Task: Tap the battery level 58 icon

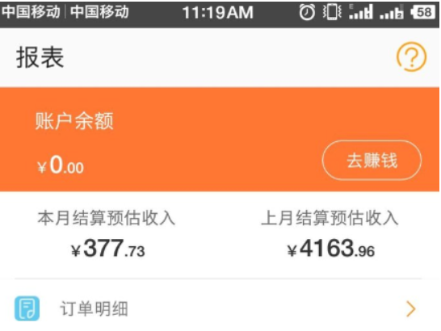Action: (422, 12)
